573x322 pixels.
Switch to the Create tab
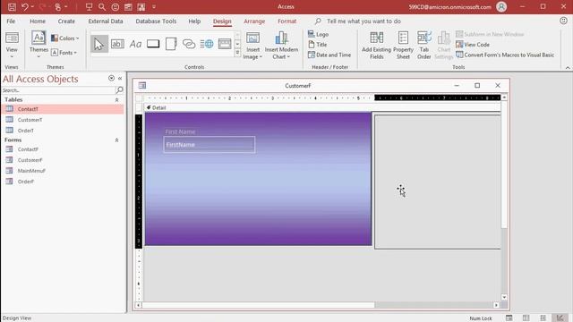coord(66,21)
